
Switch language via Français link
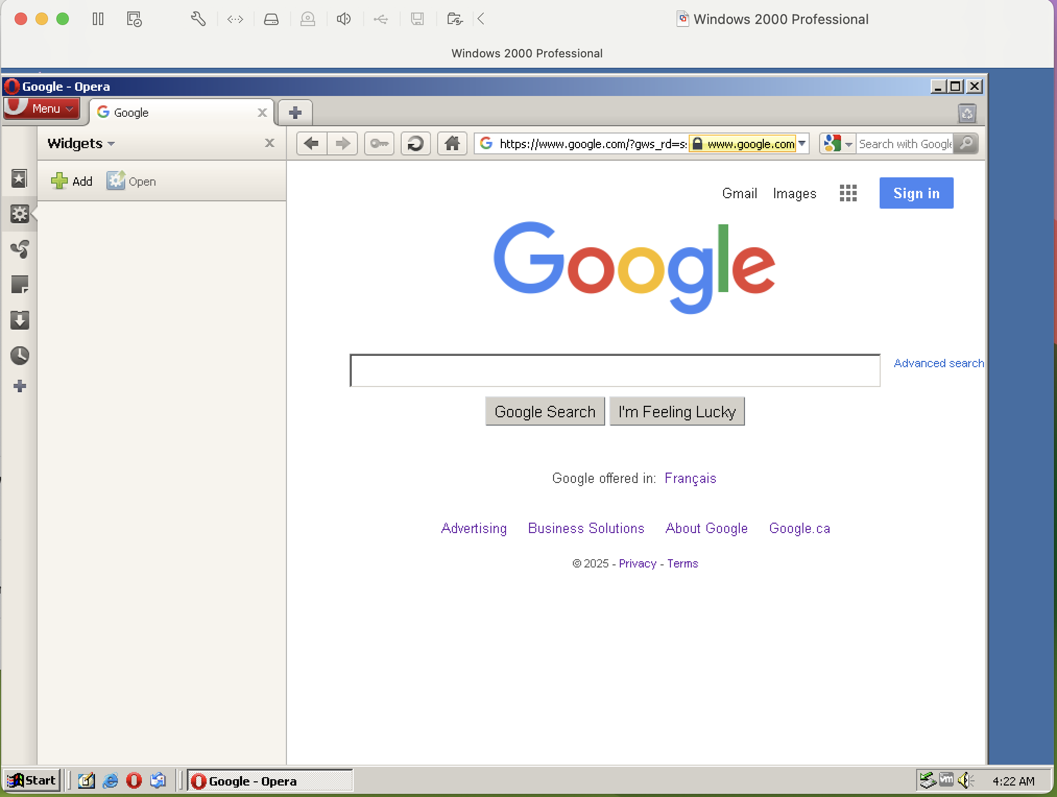coord(690,478)
